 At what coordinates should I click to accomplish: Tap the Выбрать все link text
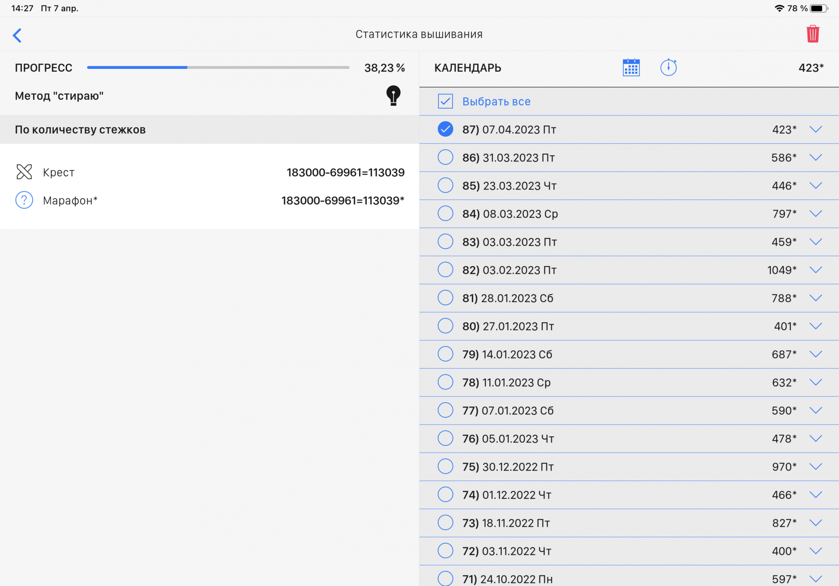(x=496, y=102)
